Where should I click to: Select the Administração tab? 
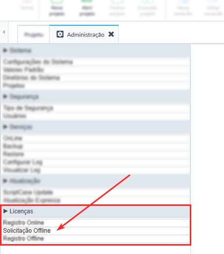coord(84,34)
